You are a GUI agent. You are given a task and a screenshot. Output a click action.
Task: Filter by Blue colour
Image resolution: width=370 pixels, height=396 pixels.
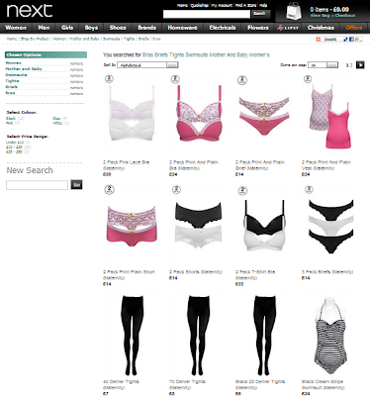click(56, 118)
